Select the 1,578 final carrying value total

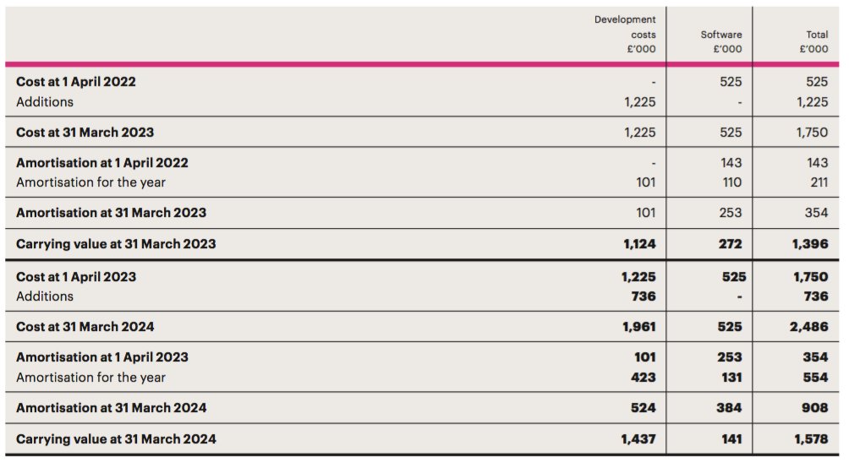811,438
